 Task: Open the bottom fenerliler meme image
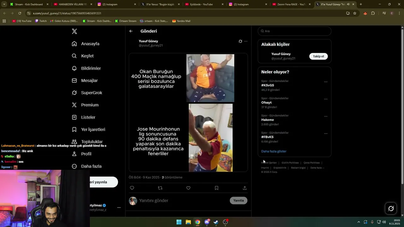(211, 137)
